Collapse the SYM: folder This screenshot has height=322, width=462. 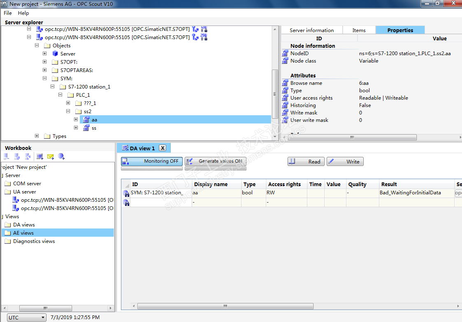[x=44, y=78]
